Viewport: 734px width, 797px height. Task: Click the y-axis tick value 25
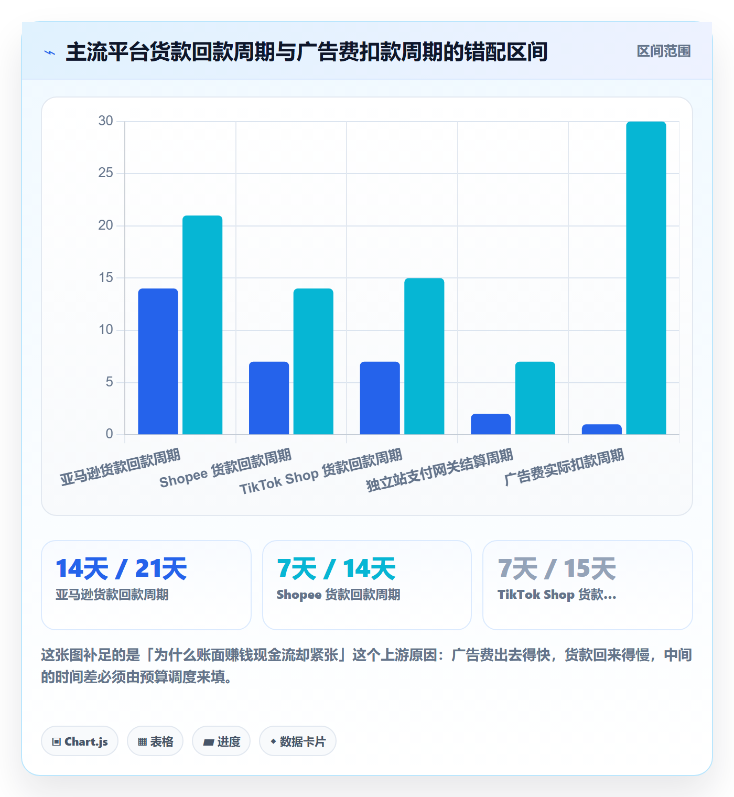[105, 173]
